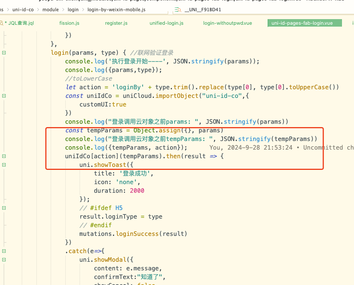Place cursor on mutations.loginSuccess(result) line
354x285 pixels.
pyautogui.click(x=133, y=234)
